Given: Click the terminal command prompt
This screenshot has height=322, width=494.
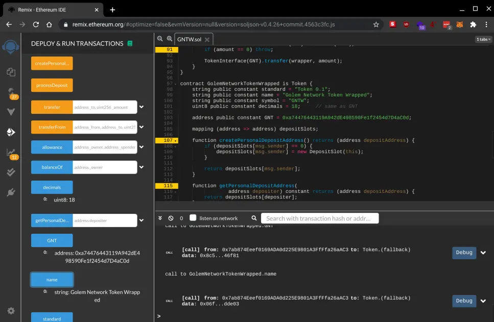Looking at the screenshot, I should 159,316.
